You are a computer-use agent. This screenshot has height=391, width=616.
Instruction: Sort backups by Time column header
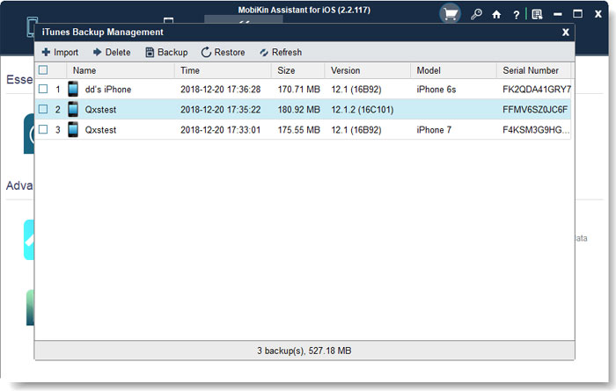coord(190,70)
